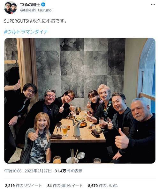159x191 pixels.
Task: Click the 午後10:06 timestamp
Action: [13, 171]
